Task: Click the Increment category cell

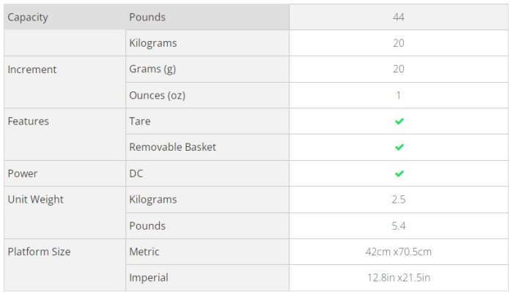Action: tap(32, 69)
